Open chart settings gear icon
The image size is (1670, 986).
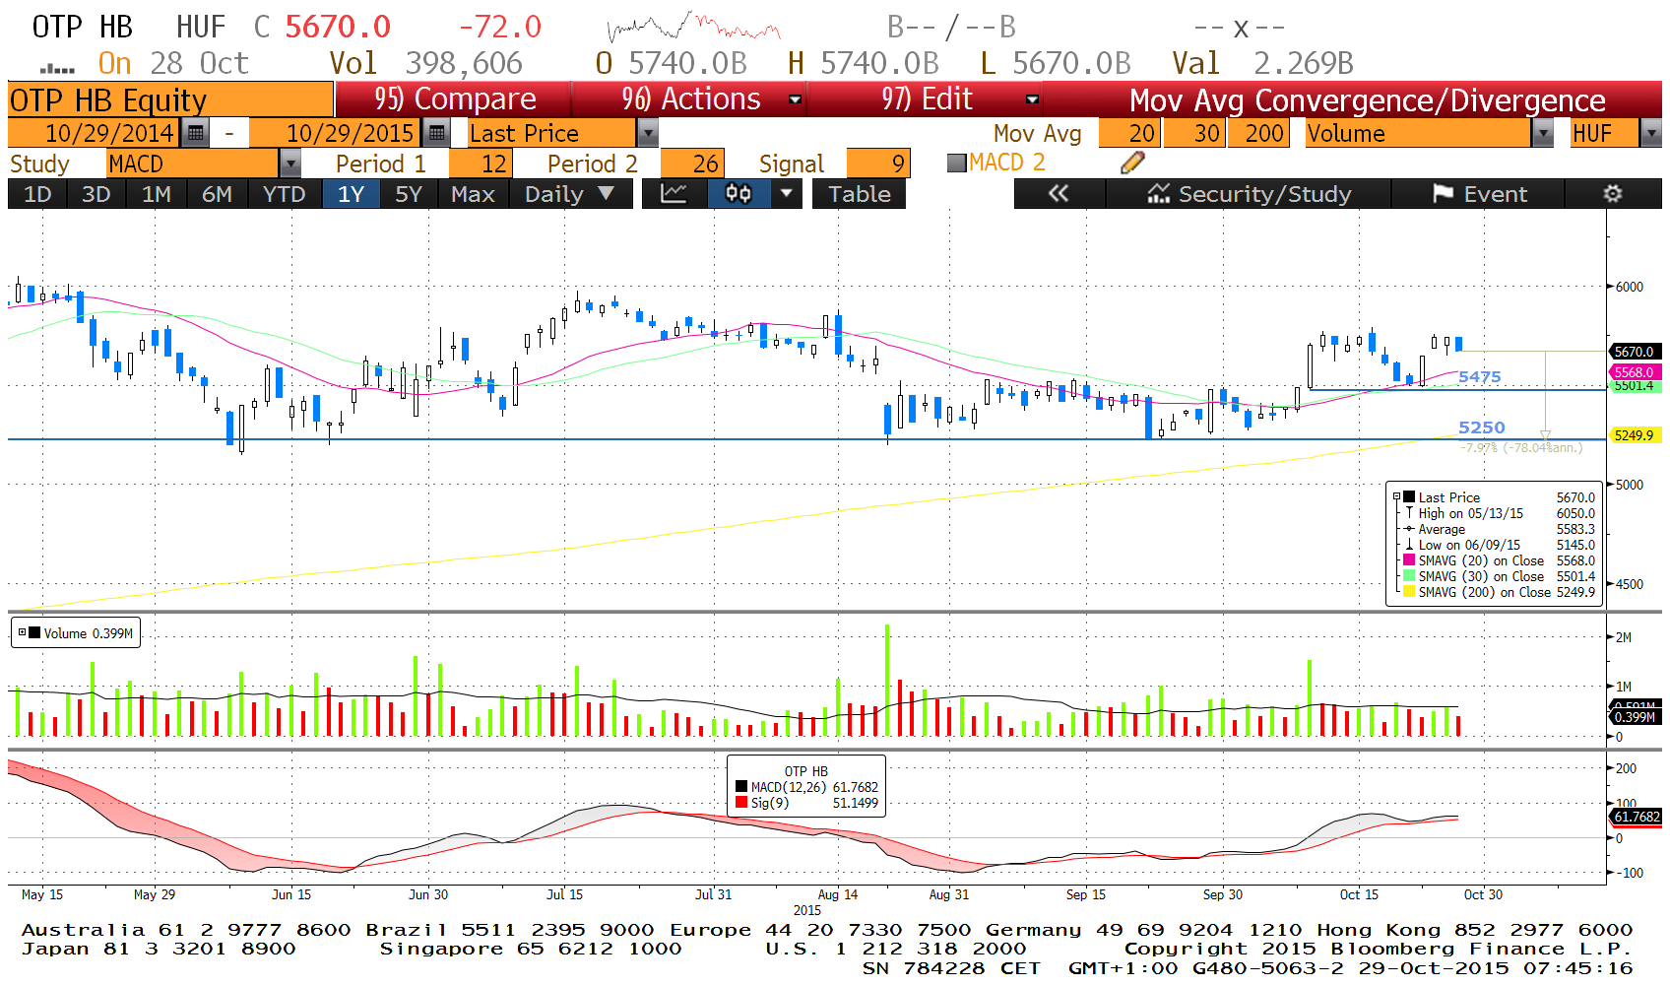(x=1612, y=194)
